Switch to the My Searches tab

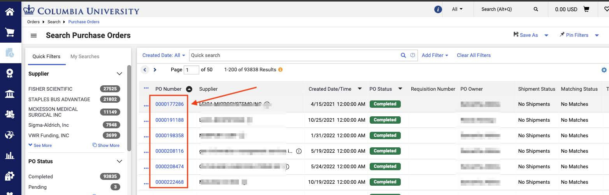point(85,57)
